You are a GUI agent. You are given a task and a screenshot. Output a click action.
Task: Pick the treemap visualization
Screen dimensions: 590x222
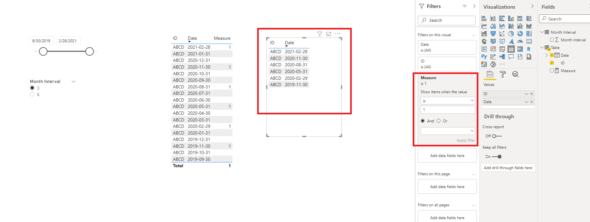[529, 34]
